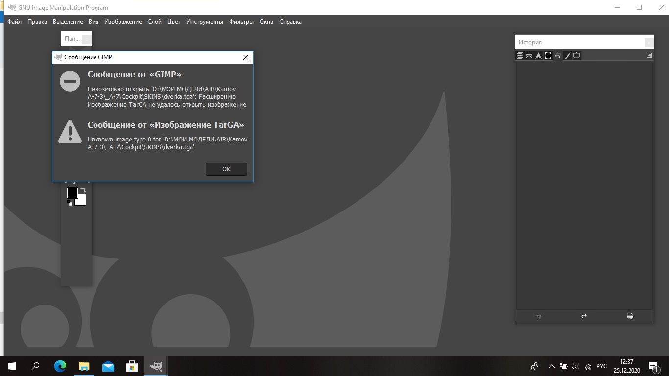Viewport: 669px width, 376px height.
Task: Click OK in the GIMP message dialog
Action: [x=226, y=169]
